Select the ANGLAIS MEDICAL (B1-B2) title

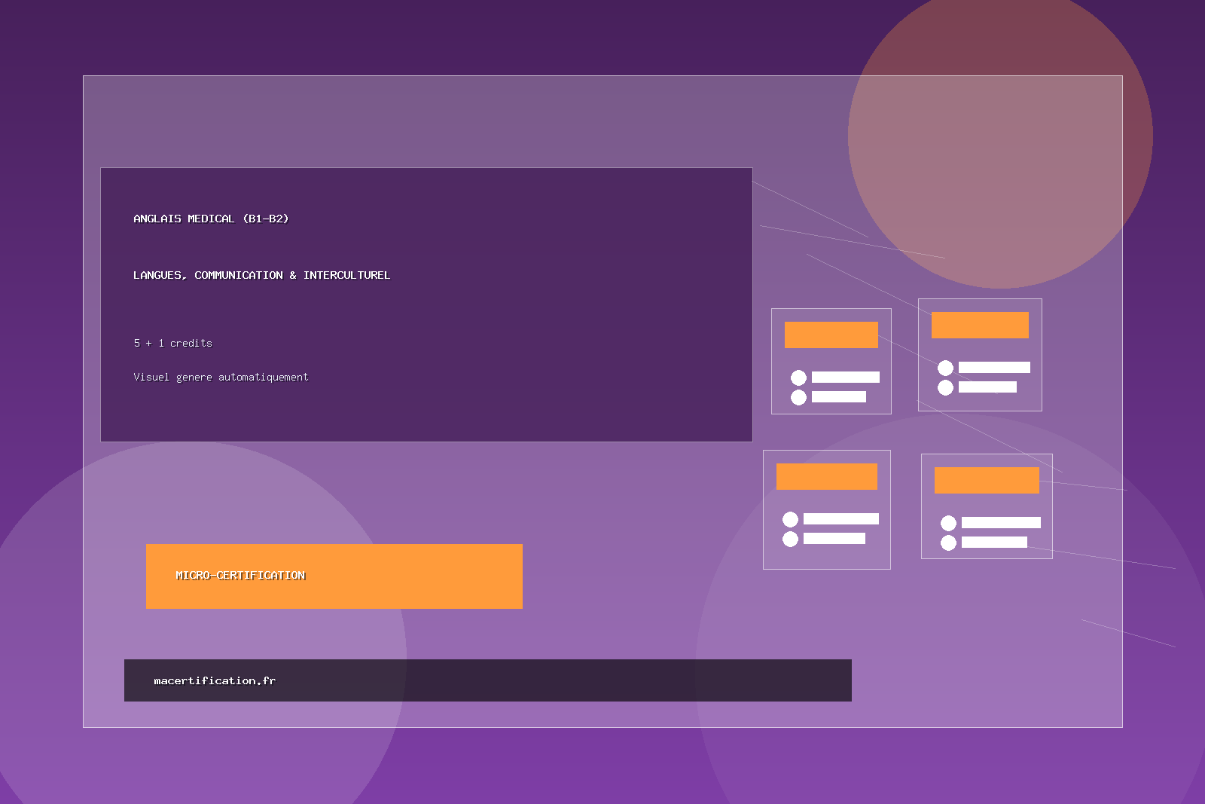(x=211, y=219)
